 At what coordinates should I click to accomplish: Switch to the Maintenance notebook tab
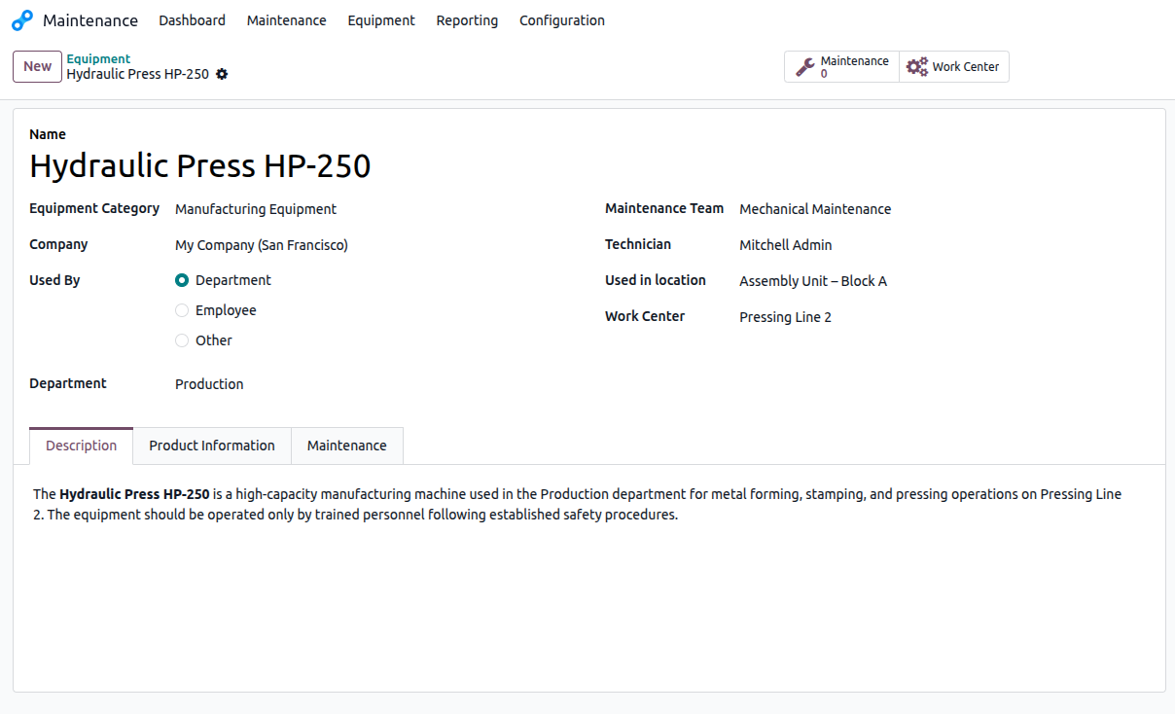click(347, 446)
